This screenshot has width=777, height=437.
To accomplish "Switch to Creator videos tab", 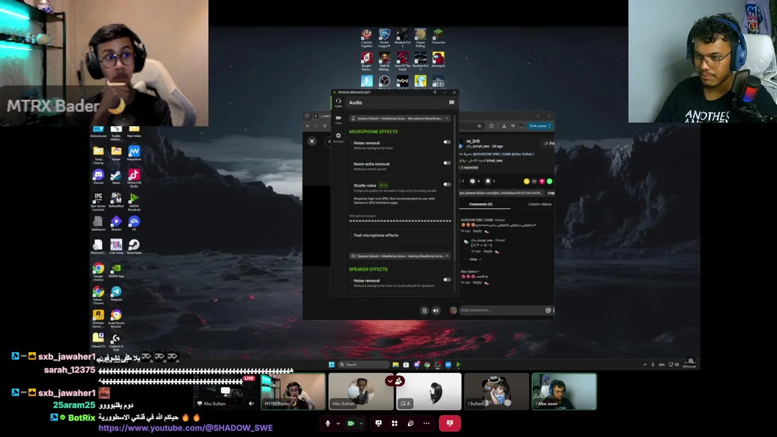I will 540,204.
